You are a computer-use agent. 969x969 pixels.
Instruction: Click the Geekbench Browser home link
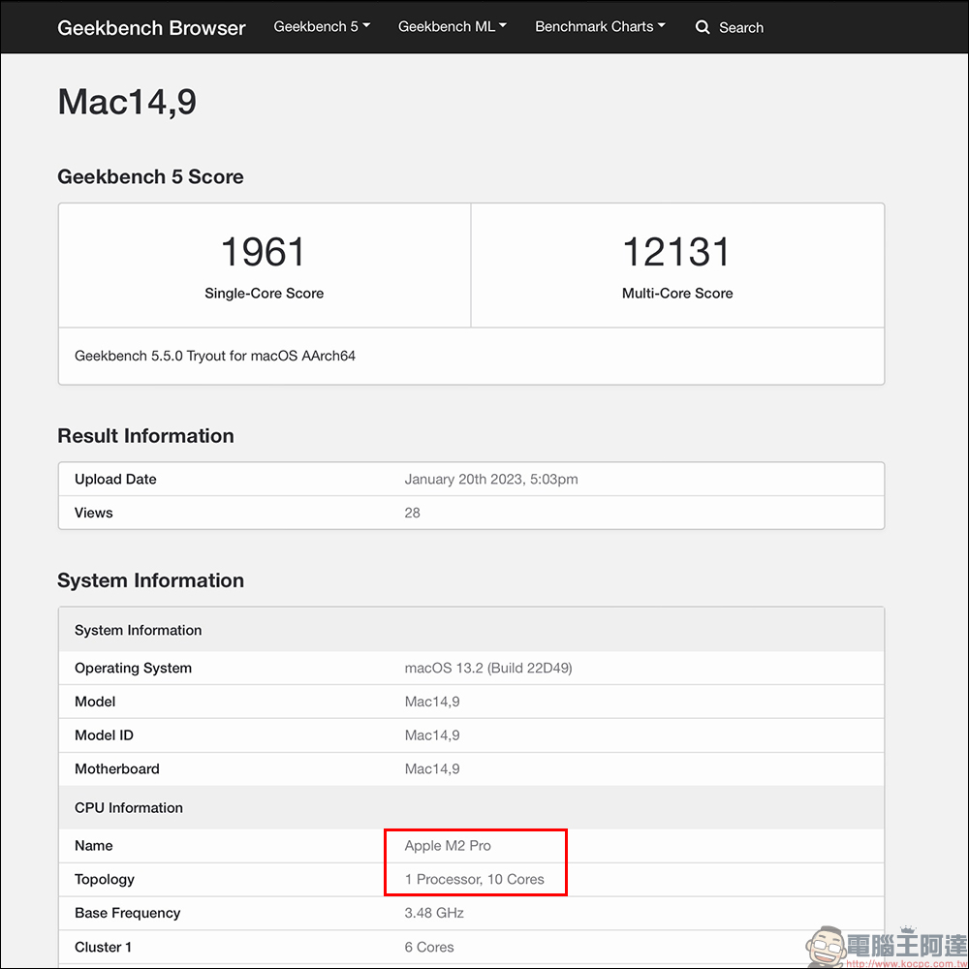[x=151, y=27]
